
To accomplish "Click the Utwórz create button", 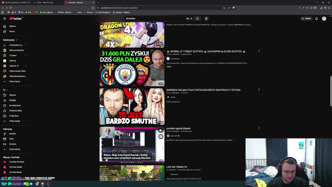I will 306,18.
